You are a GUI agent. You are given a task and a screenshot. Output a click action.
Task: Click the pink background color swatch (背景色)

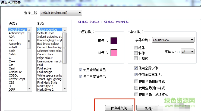coord(114,53)
